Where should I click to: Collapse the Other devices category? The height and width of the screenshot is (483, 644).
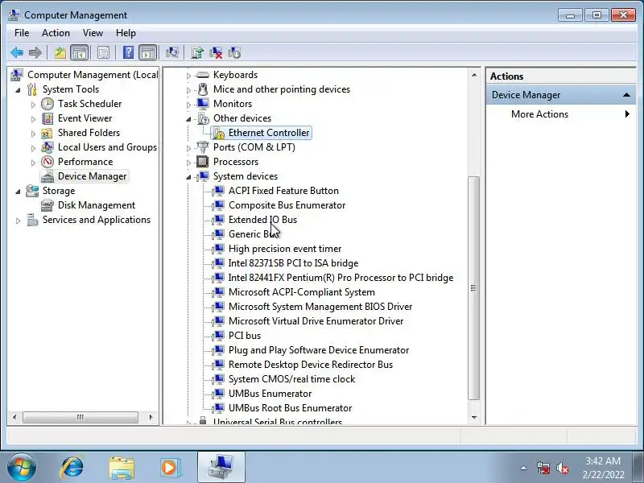[188, 119]
